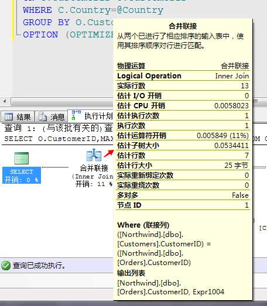
Task: Click the 实际重新绑定次数 row label
Action: 145,176
